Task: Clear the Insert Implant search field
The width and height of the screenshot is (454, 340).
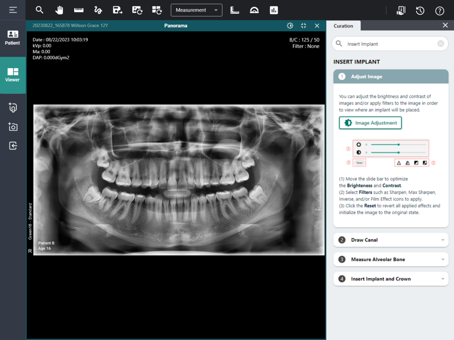Action: (x=440, y=43)
